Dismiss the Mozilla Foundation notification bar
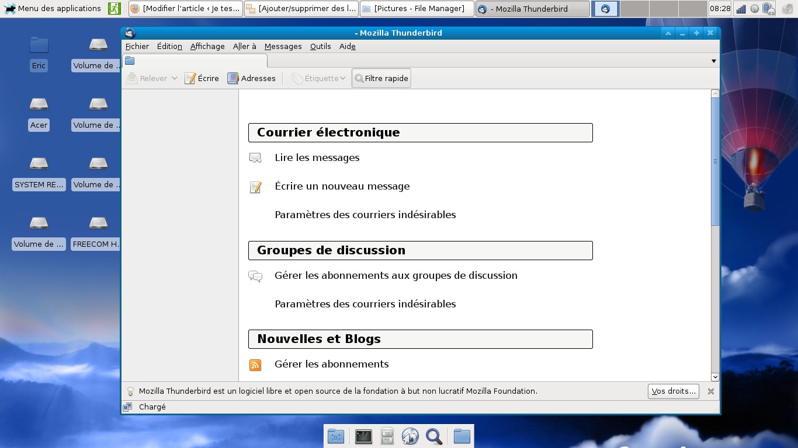 (711, 391)
